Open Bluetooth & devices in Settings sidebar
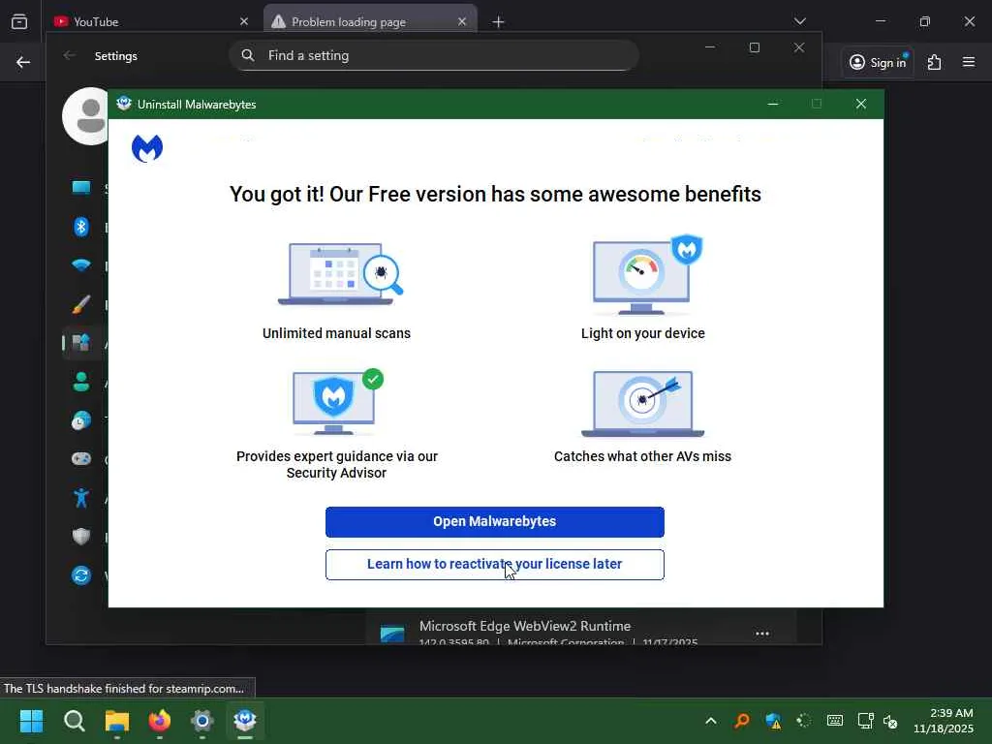This screenshot has width=992, height=744. click(x=81, y=227)
